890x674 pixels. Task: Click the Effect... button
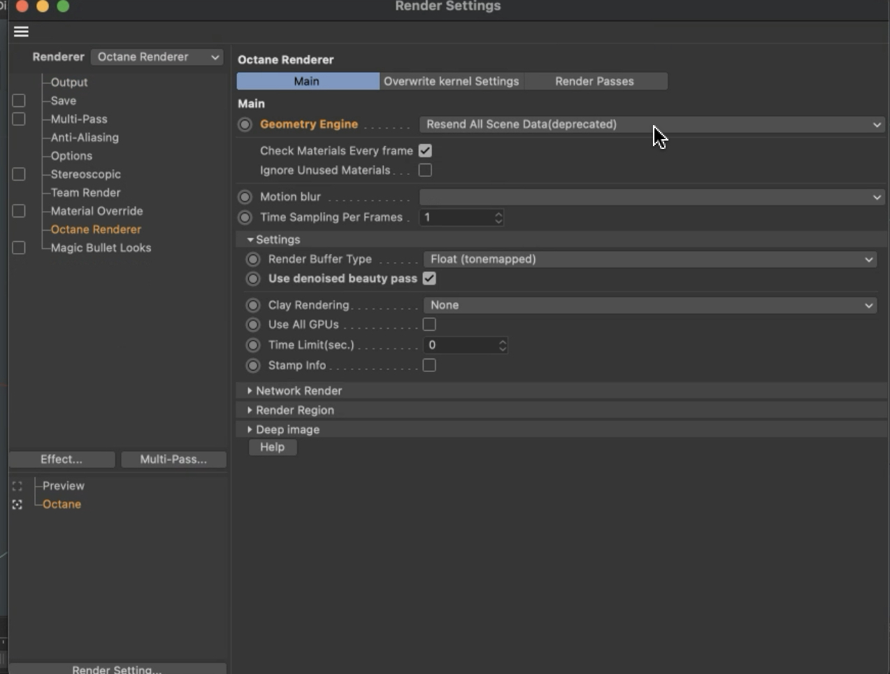pos(62,459)
